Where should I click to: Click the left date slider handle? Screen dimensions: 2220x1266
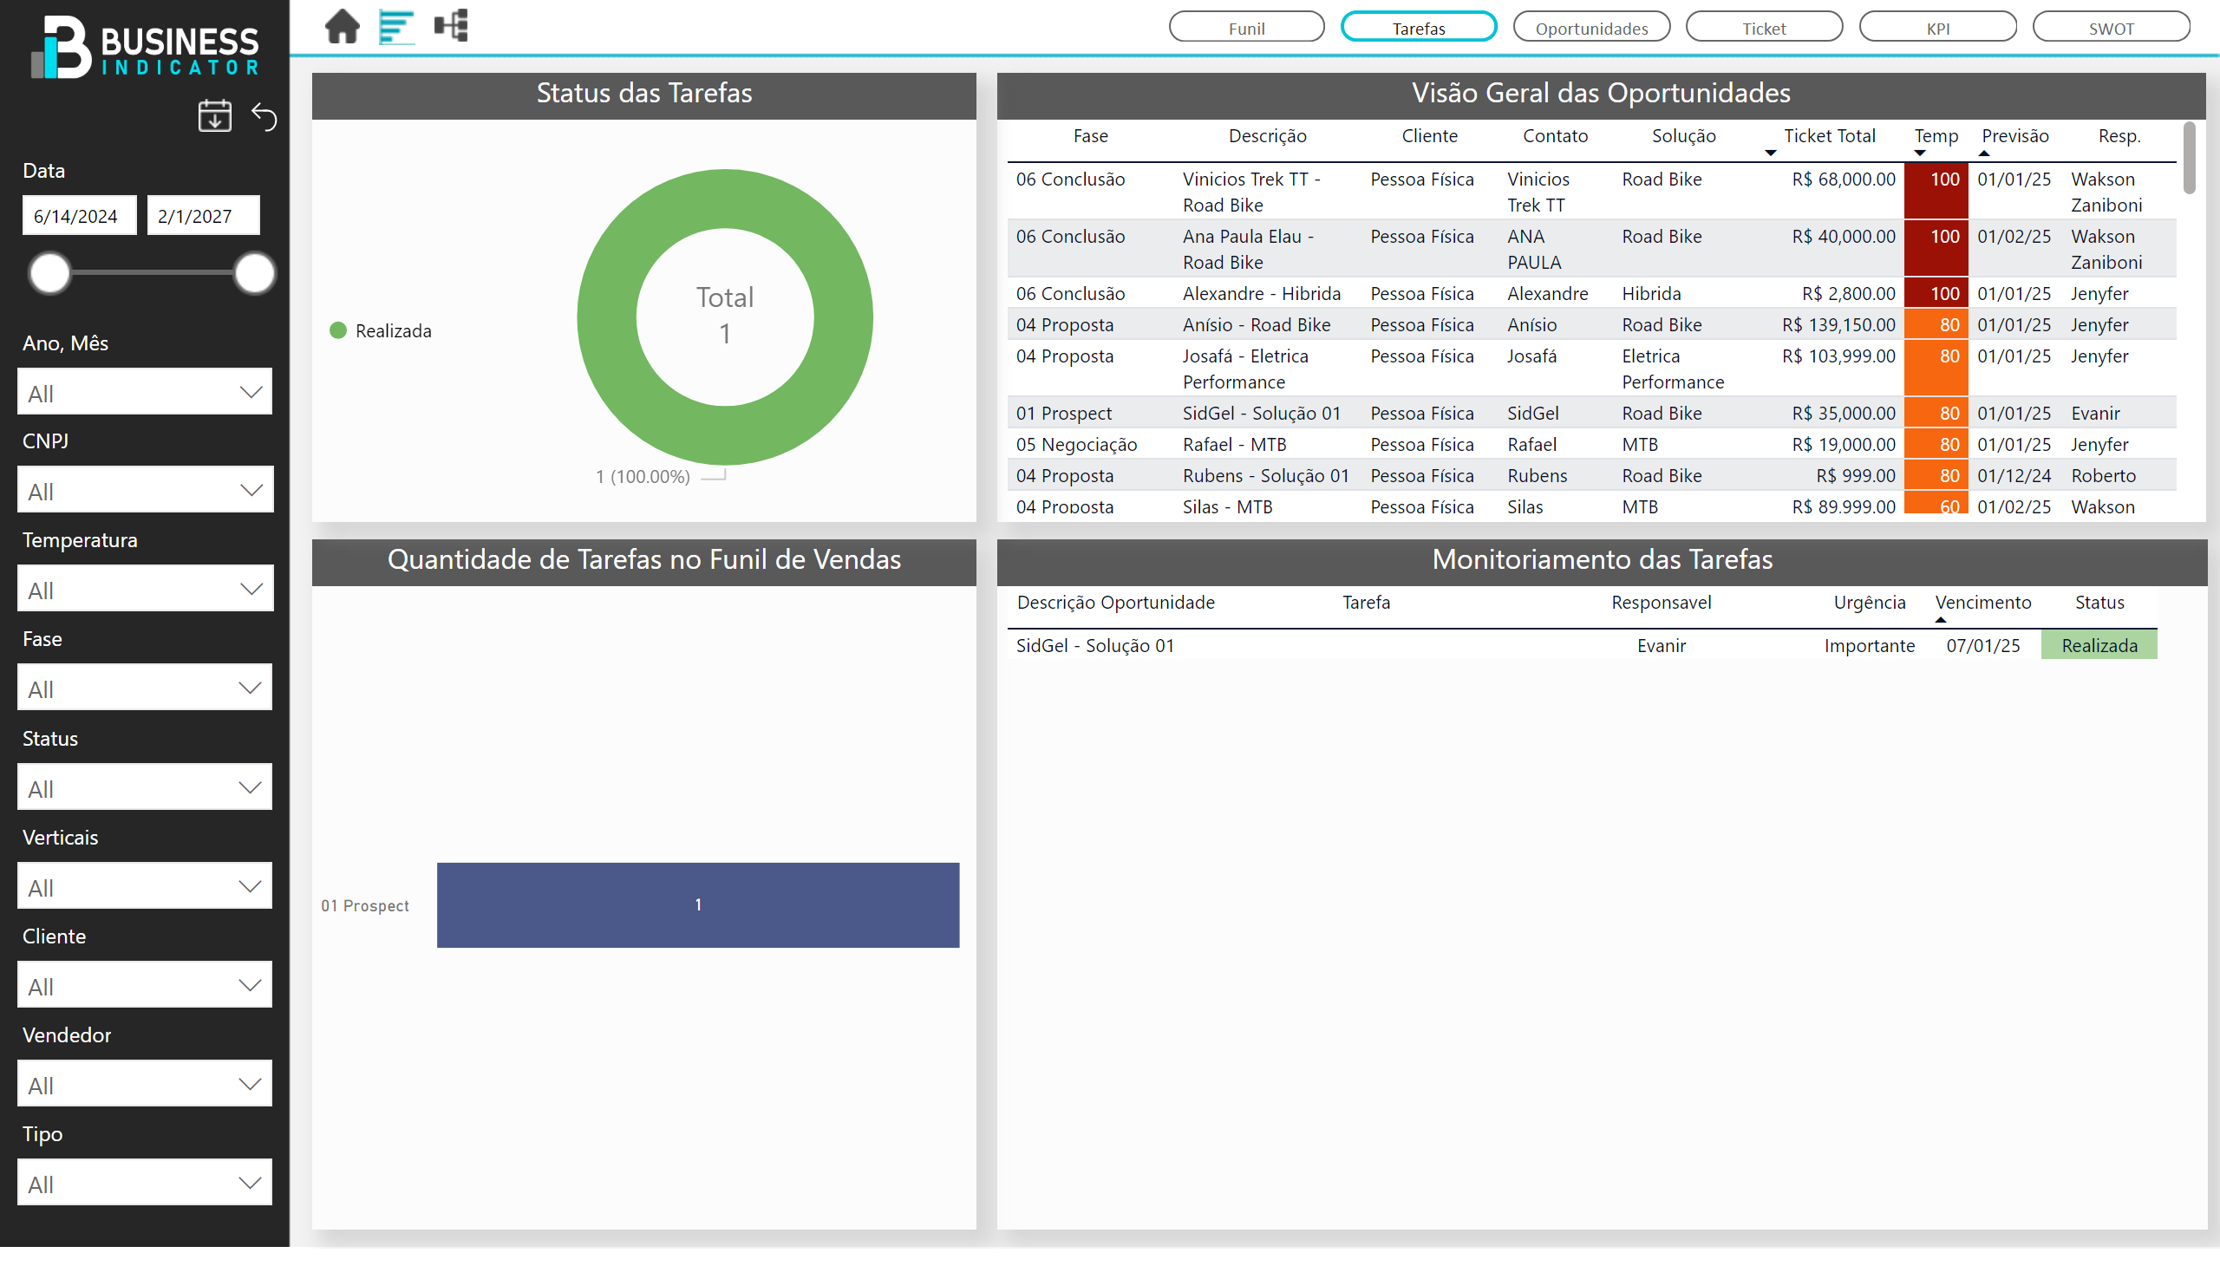point(49,273)
